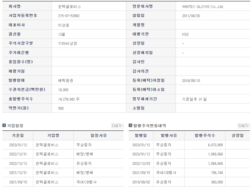
Task: Select establishment date 2011/04/26
Action: pyautogui.click(x=191, y=16)
